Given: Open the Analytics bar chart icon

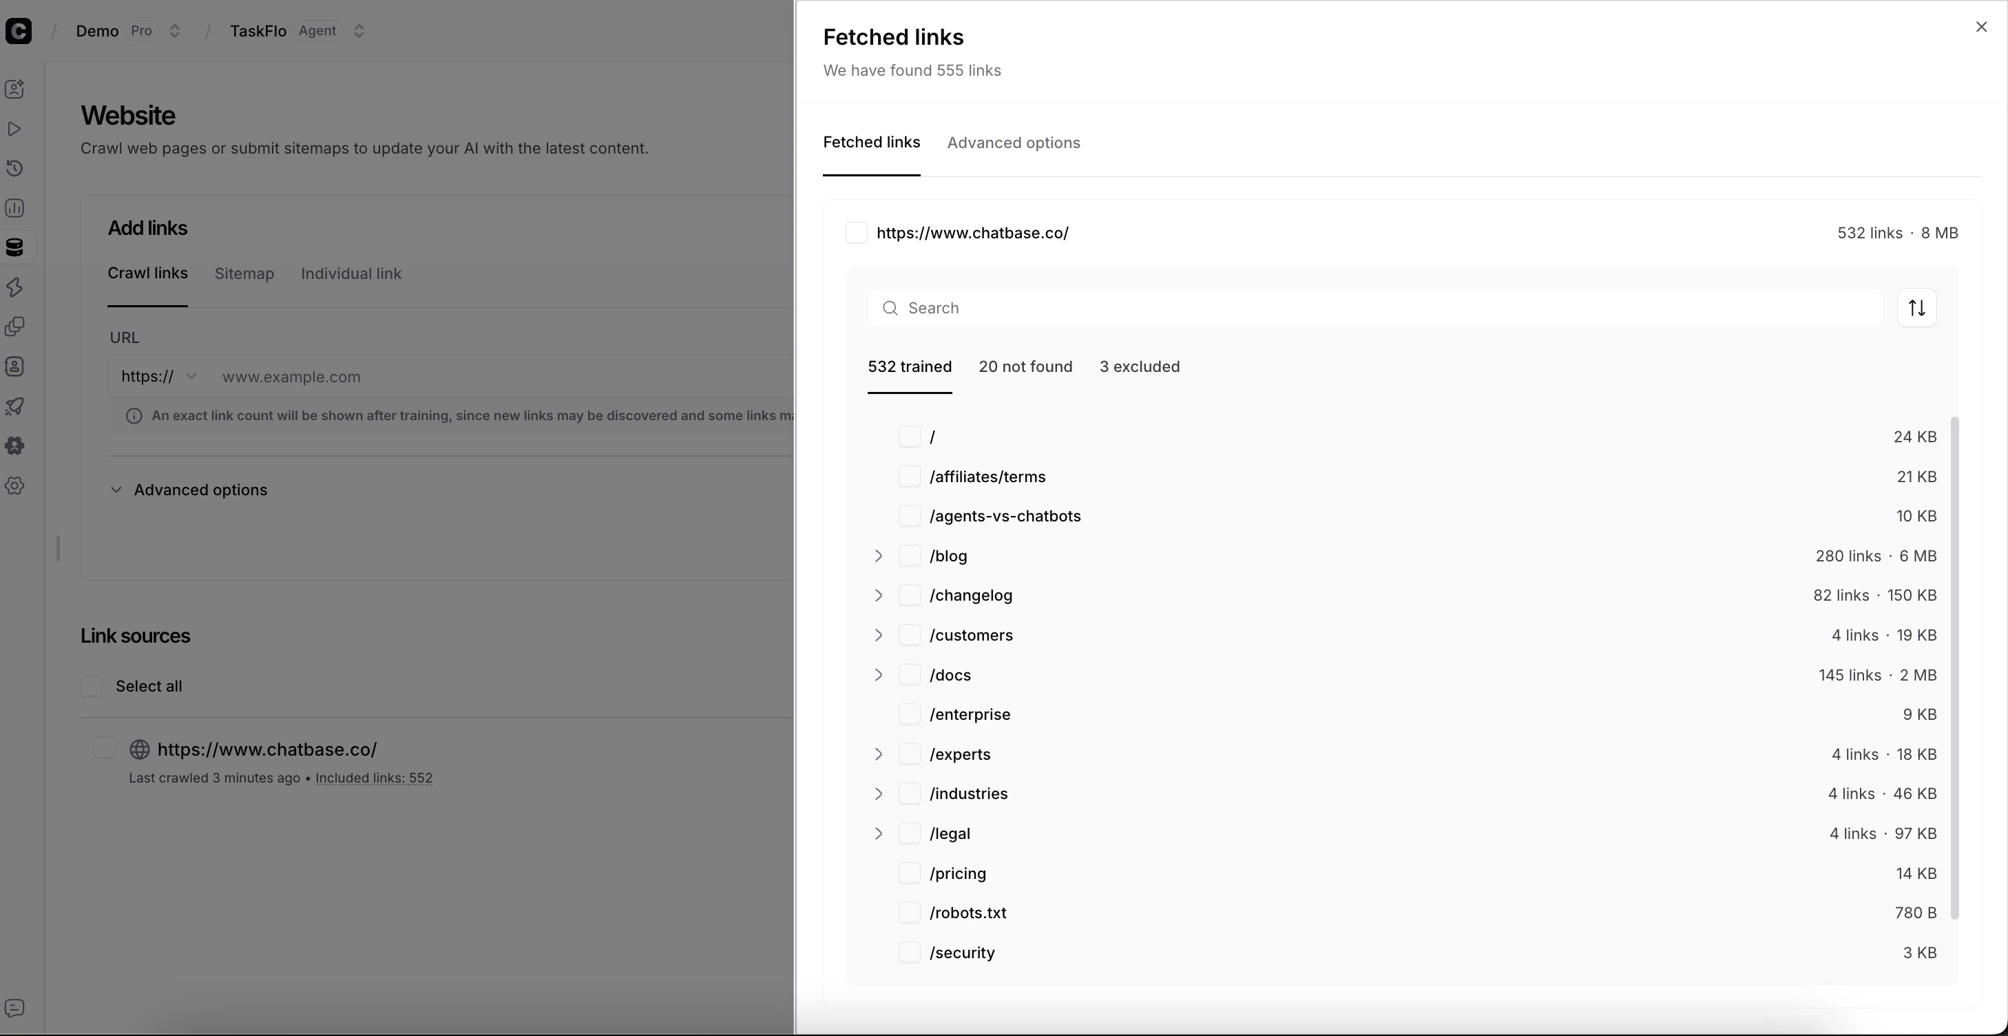Looking at the screenshot, I should (x=15, y=208).
